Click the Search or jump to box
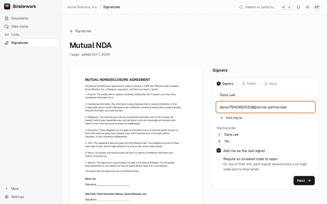This screenshot has height=204, width=327. click(264, 7)
